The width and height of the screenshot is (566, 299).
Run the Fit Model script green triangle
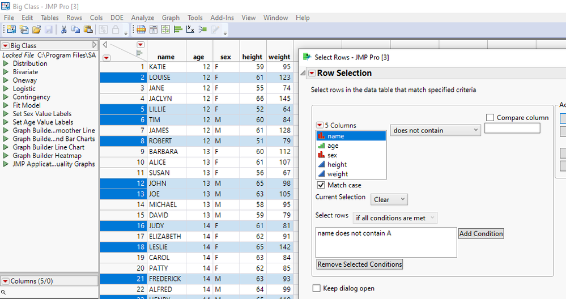pos(6,105)
